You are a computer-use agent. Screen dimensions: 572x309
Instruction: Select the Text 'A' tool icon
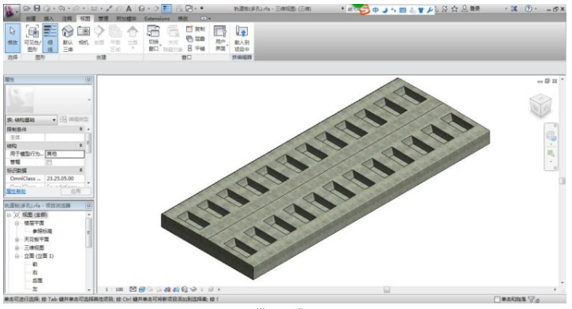[x=129, y=8]
